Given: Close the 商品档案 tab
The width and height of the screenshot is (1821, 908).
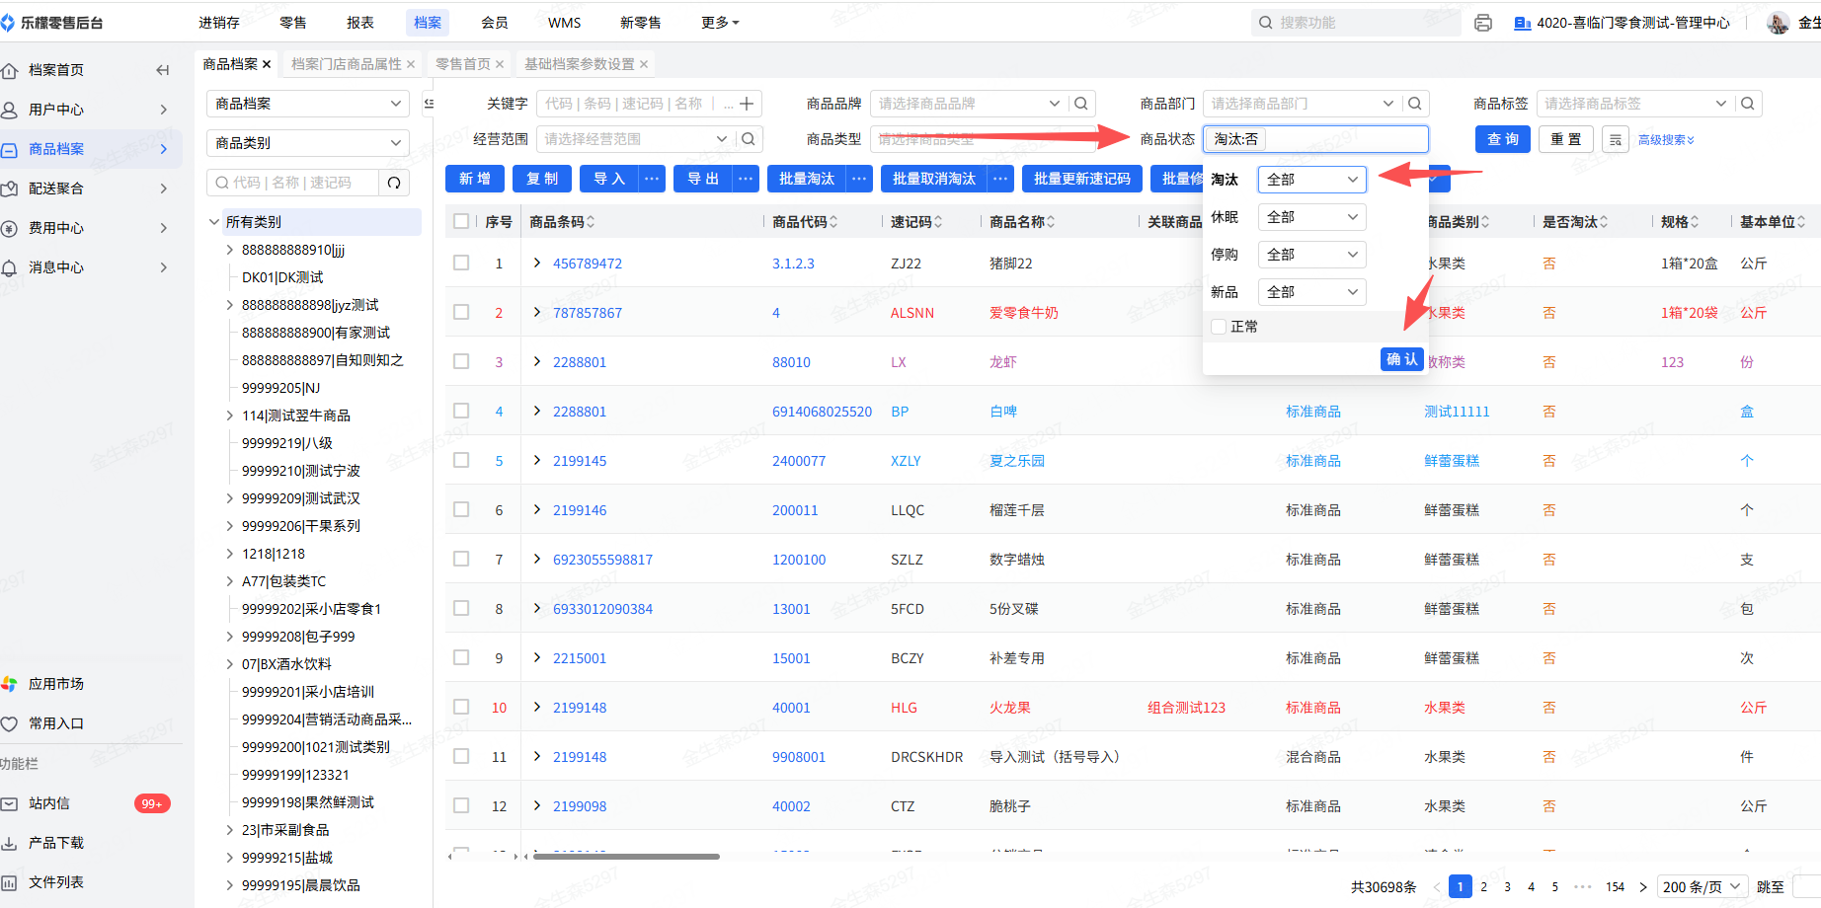Looking at the screenshot, I should click(x=267, y=64).
